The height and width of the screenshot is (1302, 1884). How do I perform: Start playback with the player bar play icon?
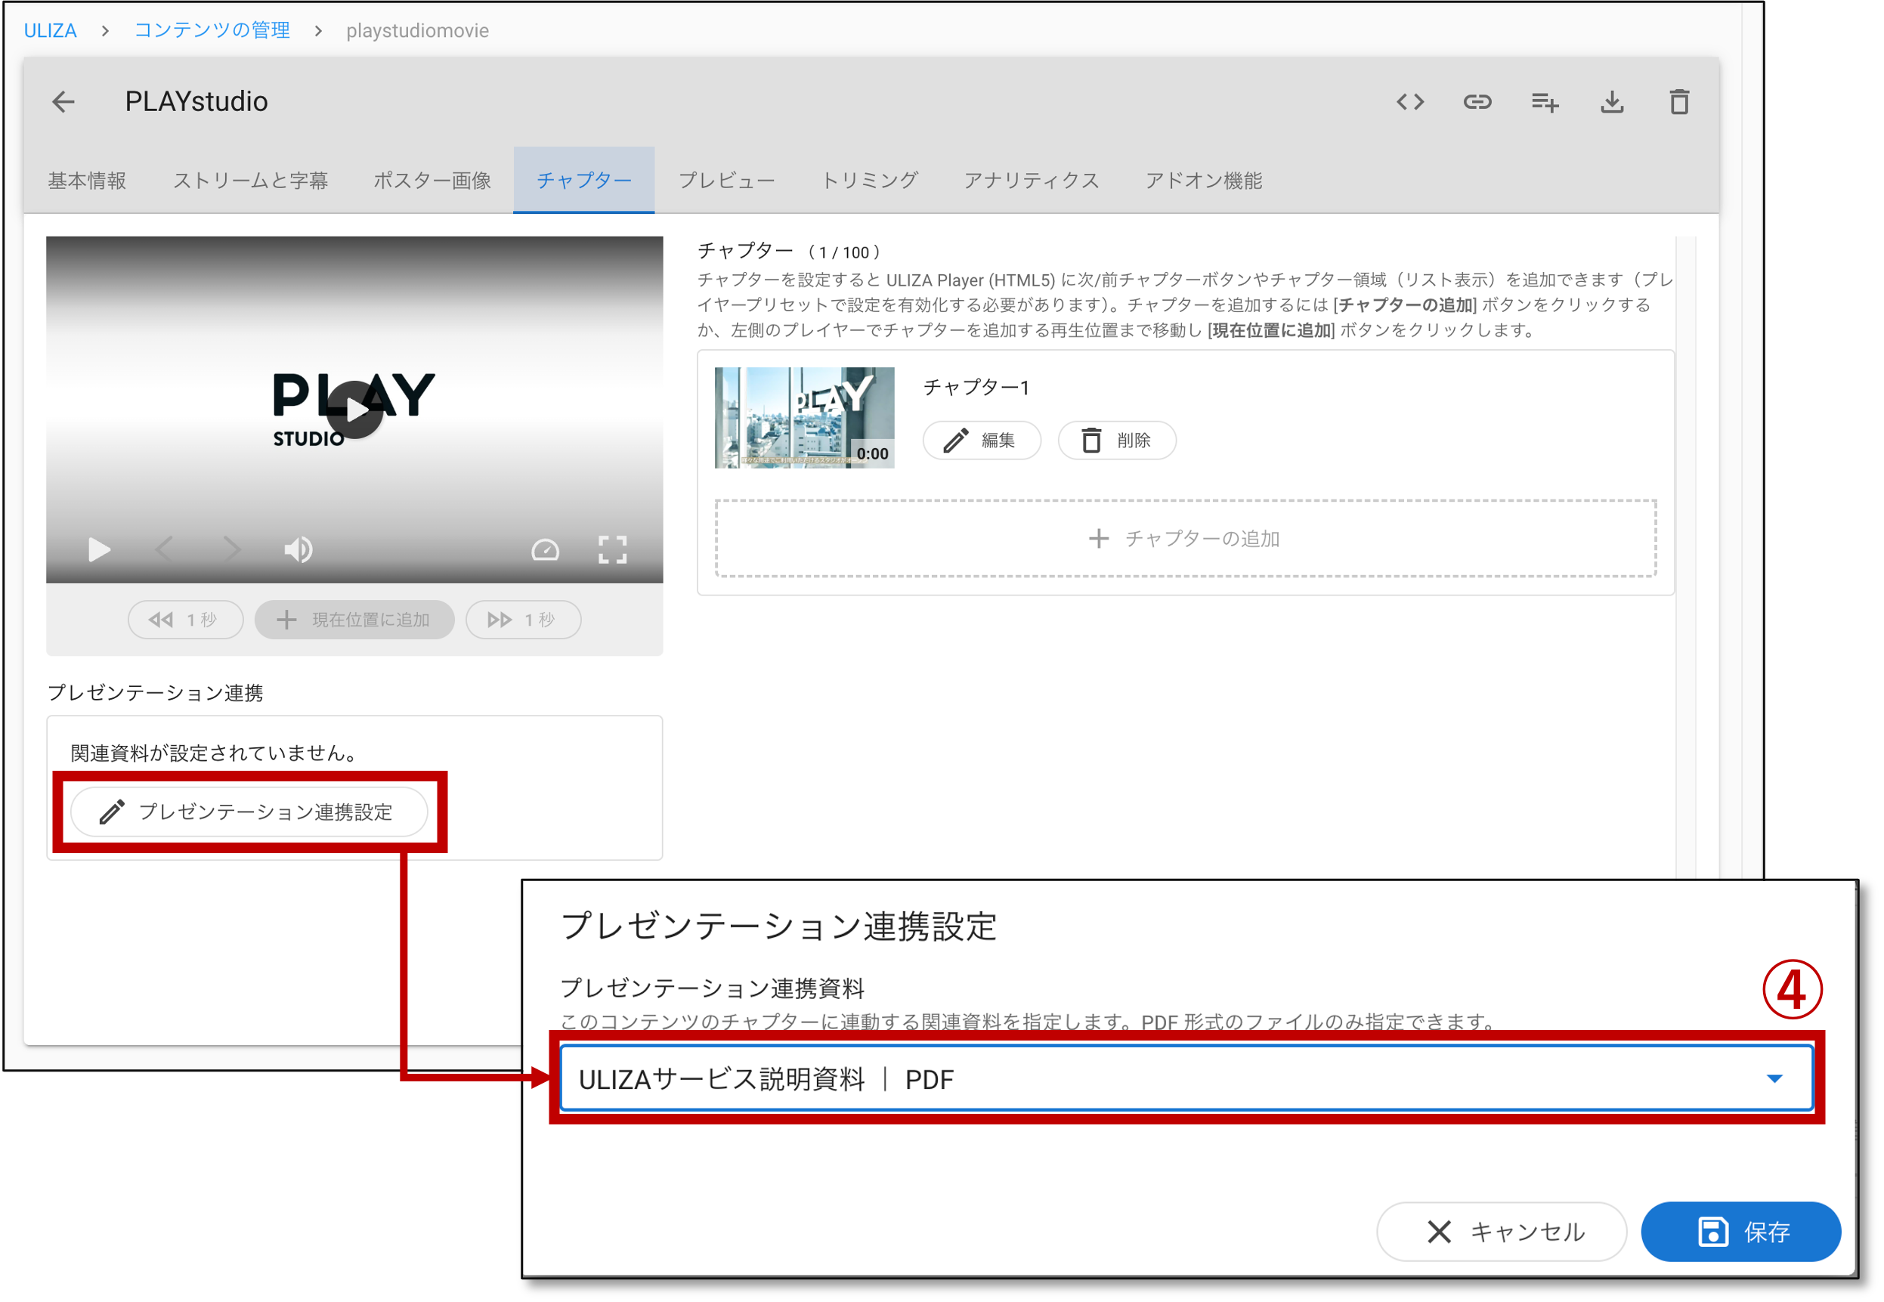click(x=99, y=550)
